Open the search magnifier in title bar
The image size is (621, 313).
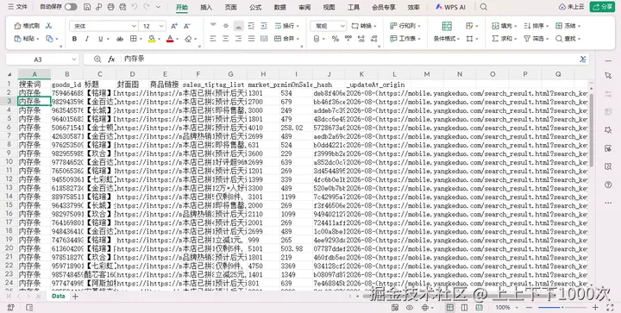484,7
